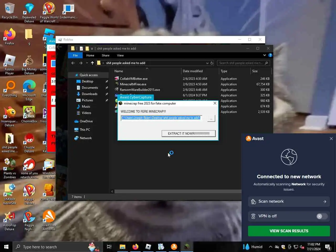This screenshot has width=336, height=252.
Task: Open the File menu in Explorer
Action: (x=75, y=55)
